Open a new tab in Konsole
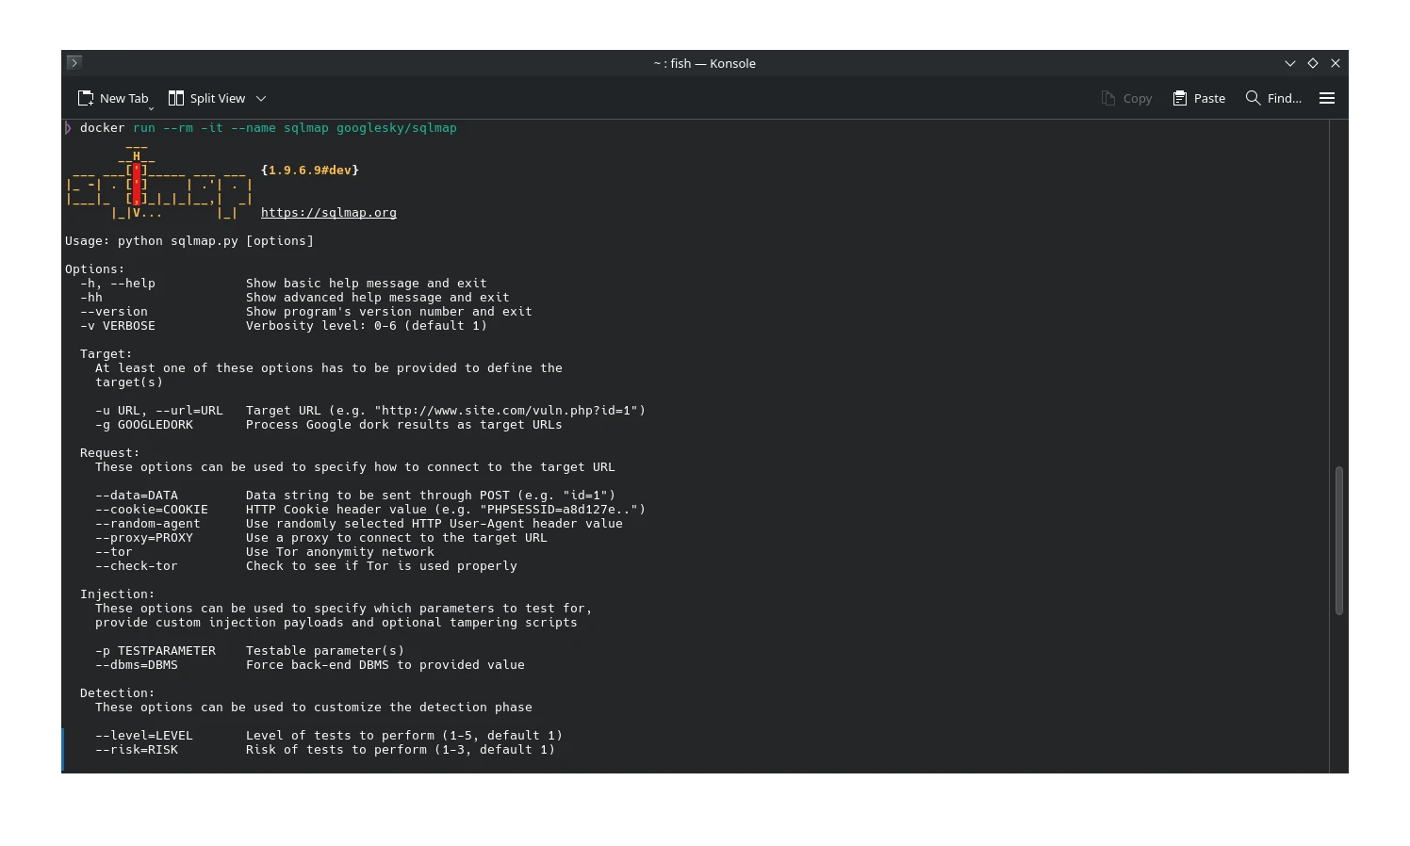1410x846 pixels. pos(113,98)
